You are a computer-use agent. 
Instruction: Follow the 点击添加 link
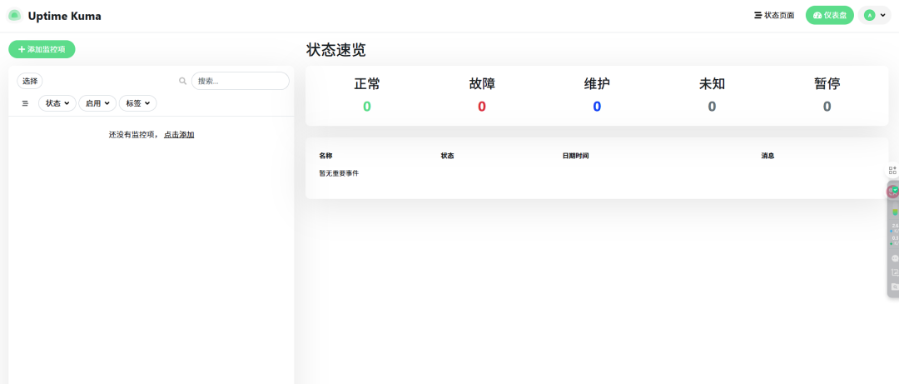[x=179, y=135]
